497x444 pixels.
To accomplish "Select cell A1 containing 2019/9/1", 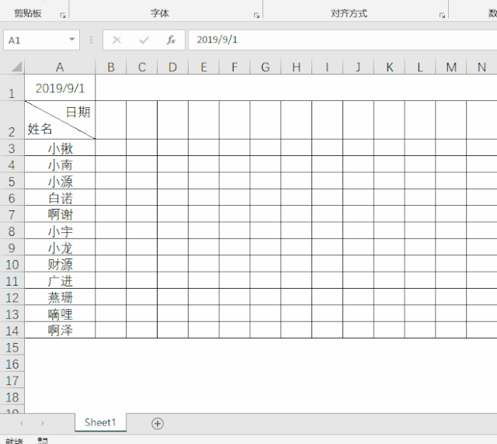I will point(60,88).
